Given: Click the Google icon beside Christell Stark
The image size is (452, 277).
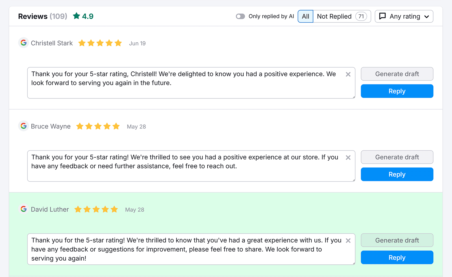Looking at the screenshot, I should pos(23,43).
